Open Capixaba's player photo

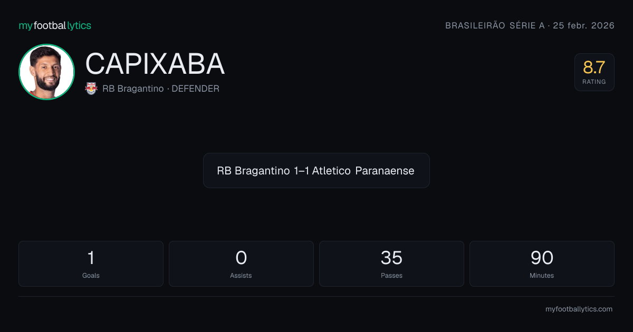click(x=46, y=72)
